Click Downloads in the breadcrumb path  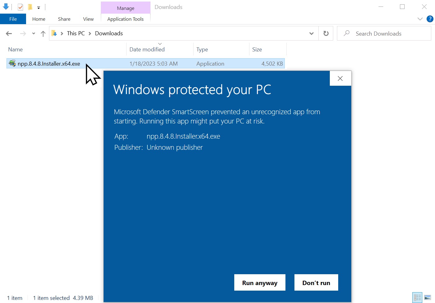coord(109,33)
